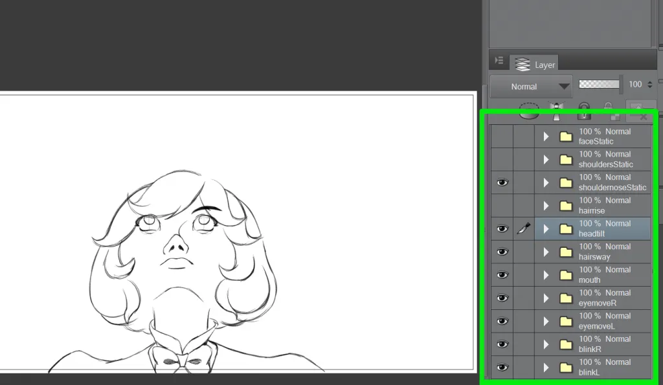Expand the shouldersStatic folder
663x385 pixels.
coord(545,159)
